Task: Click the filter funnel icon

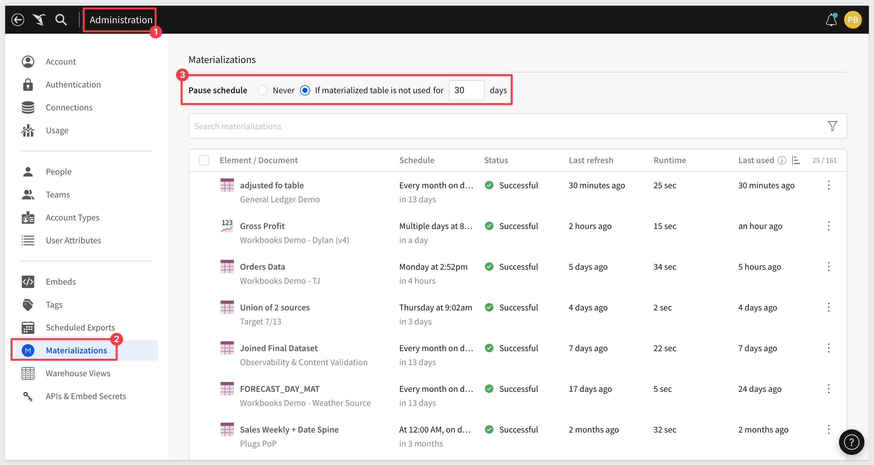Action: tap(832, 126)
